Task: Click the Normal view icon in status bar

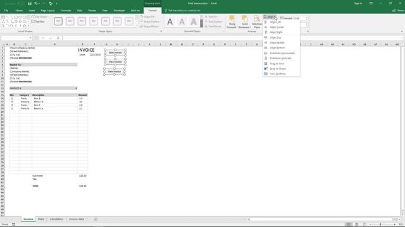Action: click(x=349, y=224)
